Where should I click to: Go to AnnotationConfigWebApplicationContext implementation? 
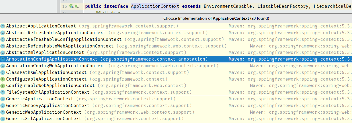(x=56, y=66)
